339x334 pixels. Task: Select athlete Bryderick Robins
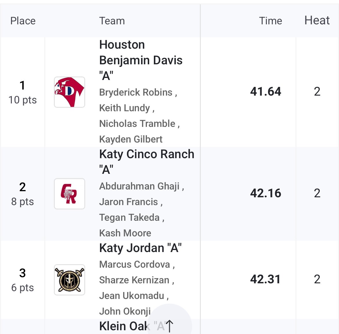(x=136, y=92)
